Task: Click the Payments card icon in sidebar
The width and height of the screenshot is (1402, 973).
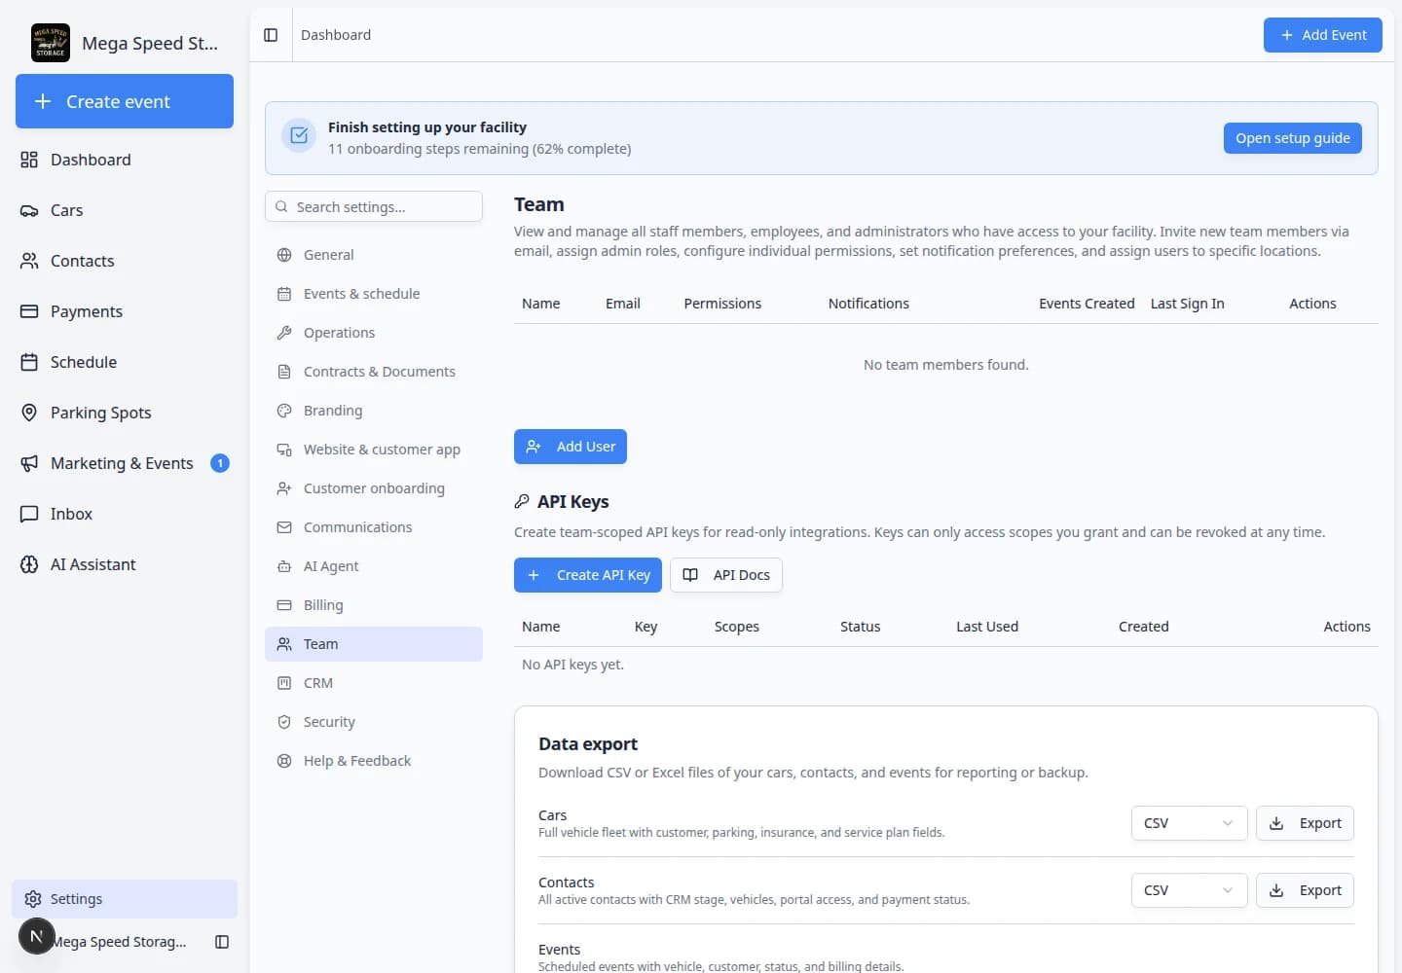Action: 29,311
